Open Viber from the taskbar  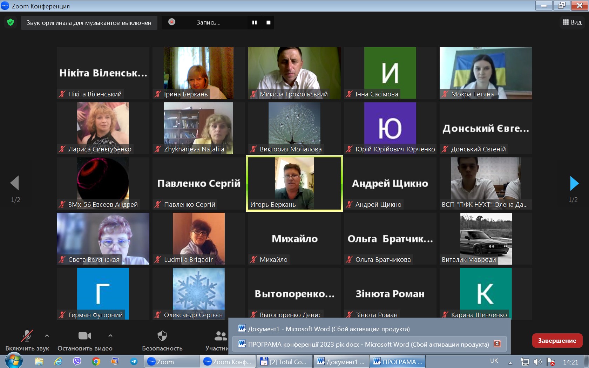click(77, 361)
